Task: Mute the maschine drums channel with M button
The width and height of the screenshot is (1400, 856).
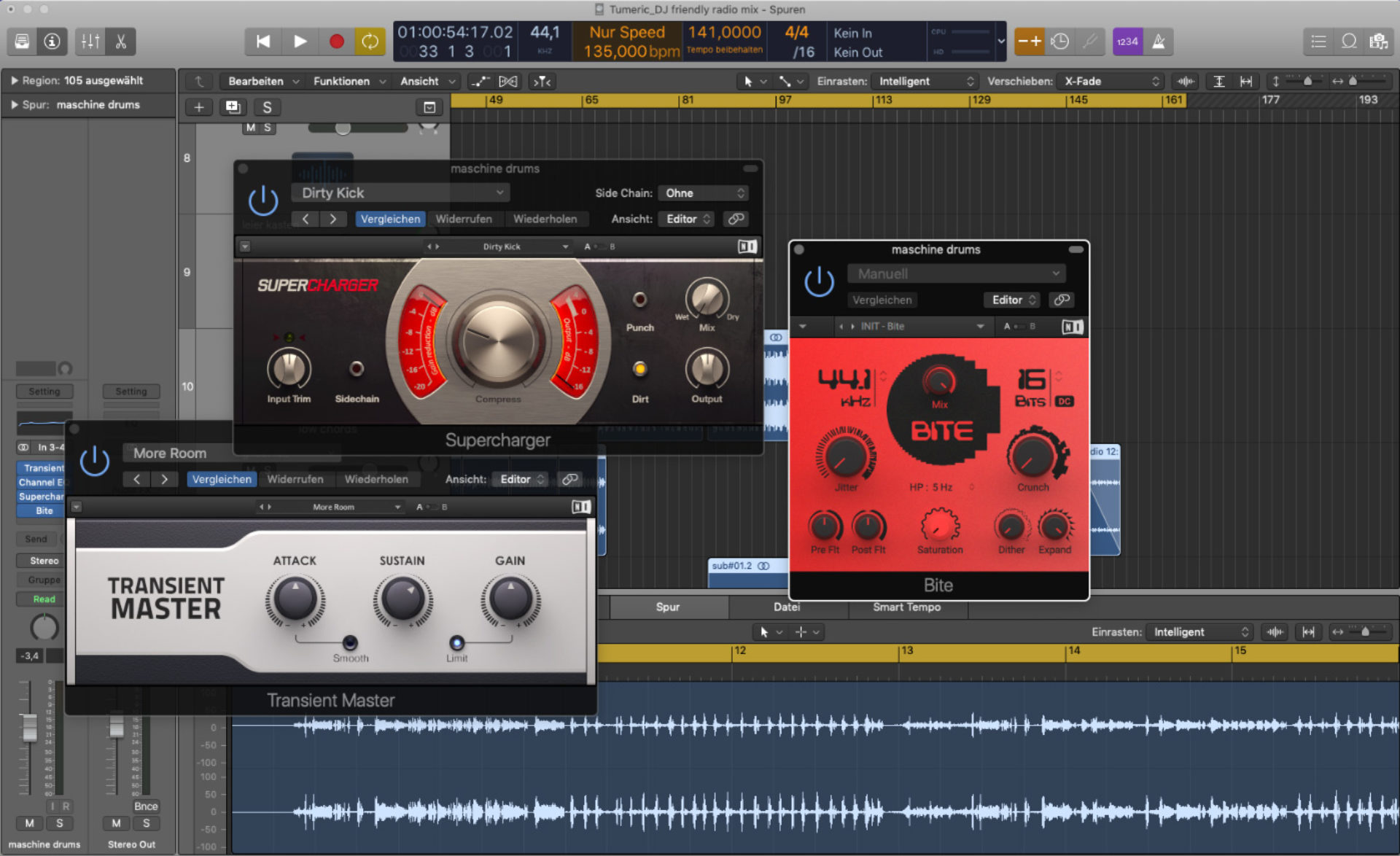Action: [x=29, y=822]
